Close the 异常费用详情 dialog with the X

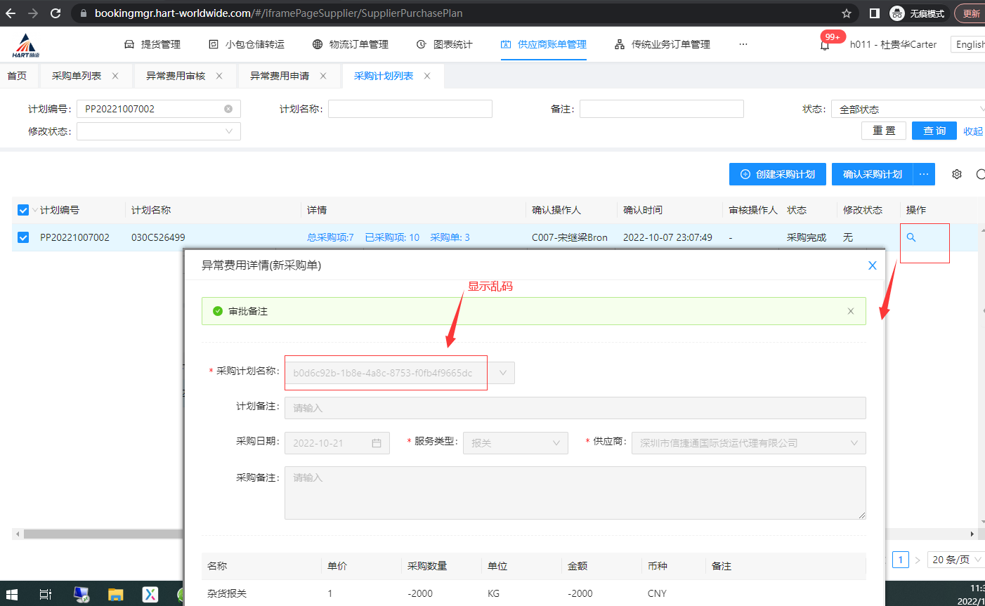872,265
